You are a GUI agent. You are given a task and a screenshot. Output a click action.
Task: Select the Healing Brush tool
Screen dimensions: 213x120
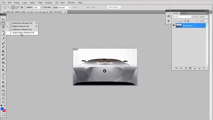point(3,43)
